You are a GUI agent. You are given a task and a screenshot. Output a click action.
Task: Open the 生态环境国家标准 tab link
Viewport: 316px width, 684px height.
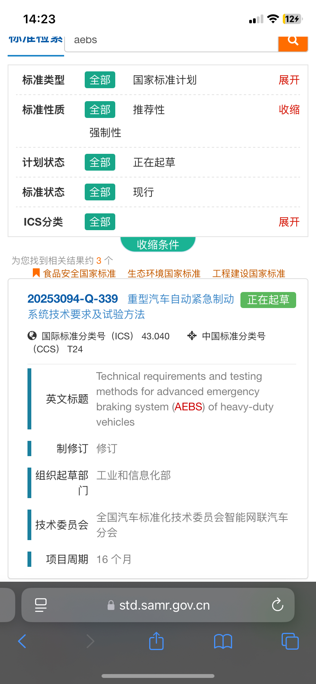click(164, 274)
